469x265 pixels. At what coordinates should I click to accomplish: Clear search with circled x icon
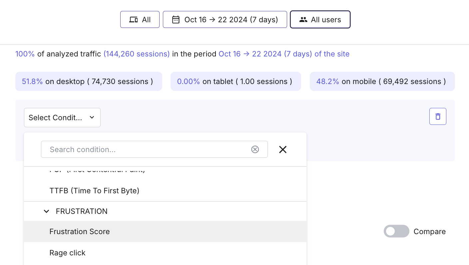(x=255, y=149)
